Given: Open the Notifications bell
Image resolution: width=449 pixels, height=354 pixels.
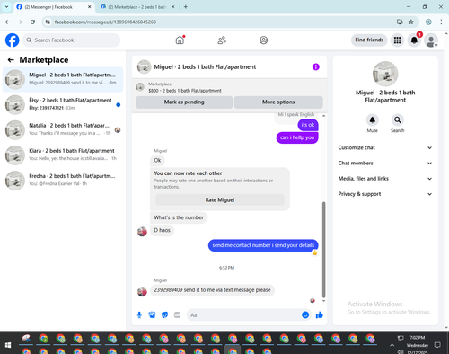Looking at the screenshot, I should click(x=414, y=40).
